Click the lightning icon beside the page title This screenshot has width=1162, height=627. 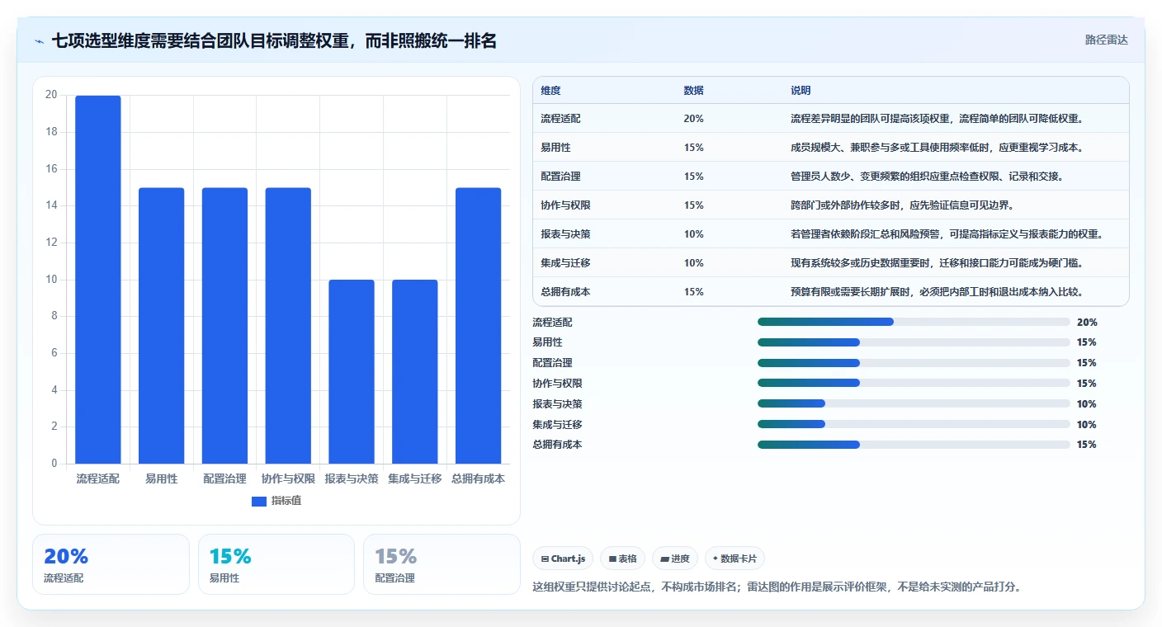(x=40, y=40)
